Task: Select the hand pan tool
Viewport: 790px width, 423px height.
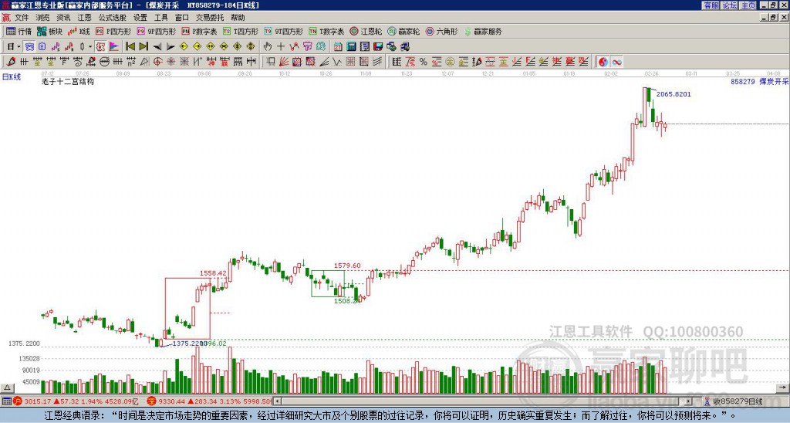Action: 267,46
